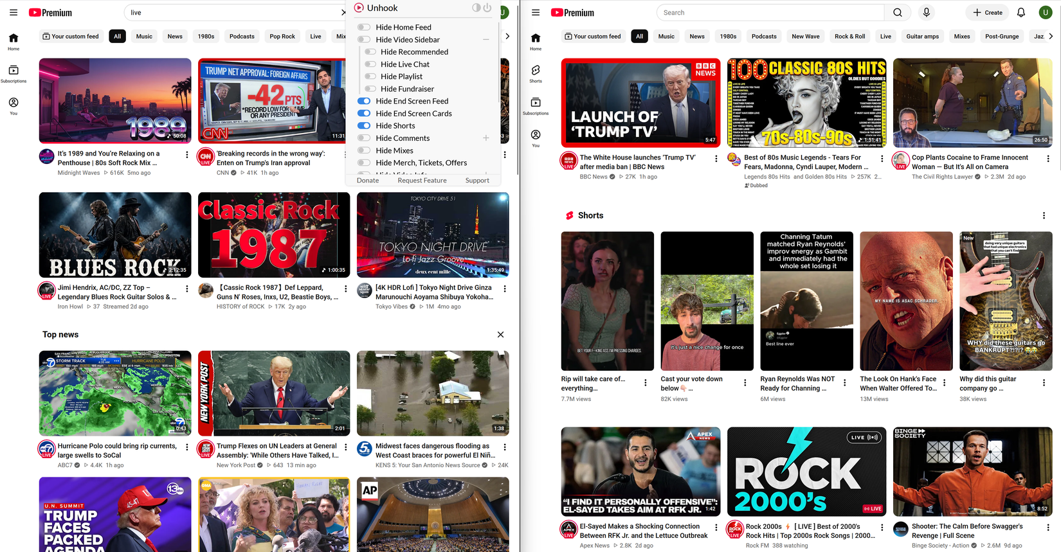Screen dimensions: 1061x552
Task: Open The Civil Rights Lawyer channel link
Action: coord(942,176)
